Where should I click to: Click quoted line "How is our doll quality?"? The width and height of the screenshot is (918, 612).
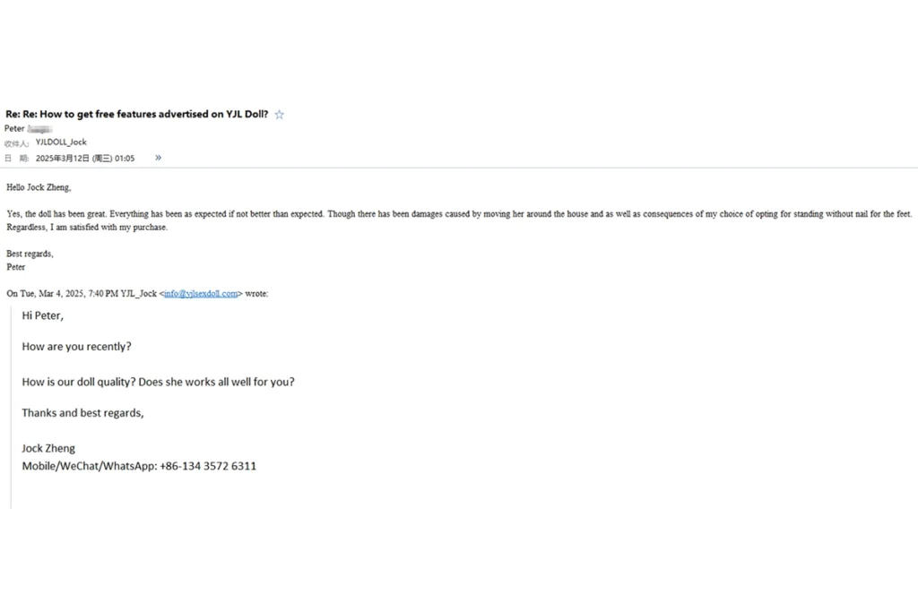click(158, 382)
